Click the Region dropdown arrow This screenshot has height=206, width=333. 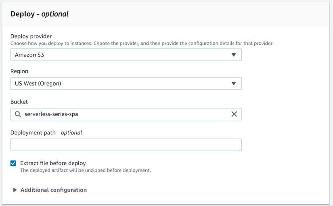234,84
